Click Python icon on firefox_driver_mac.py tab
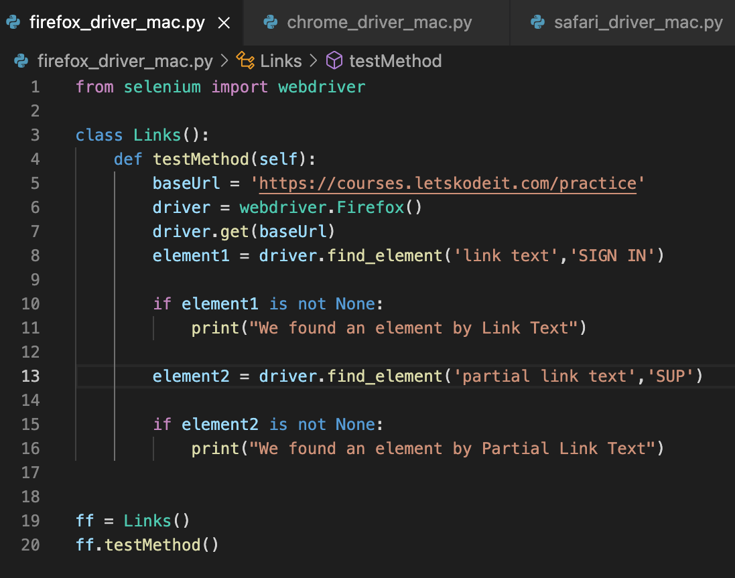Image resolution: width=735 pixels, height=578 pixels. tap(13, 23)
